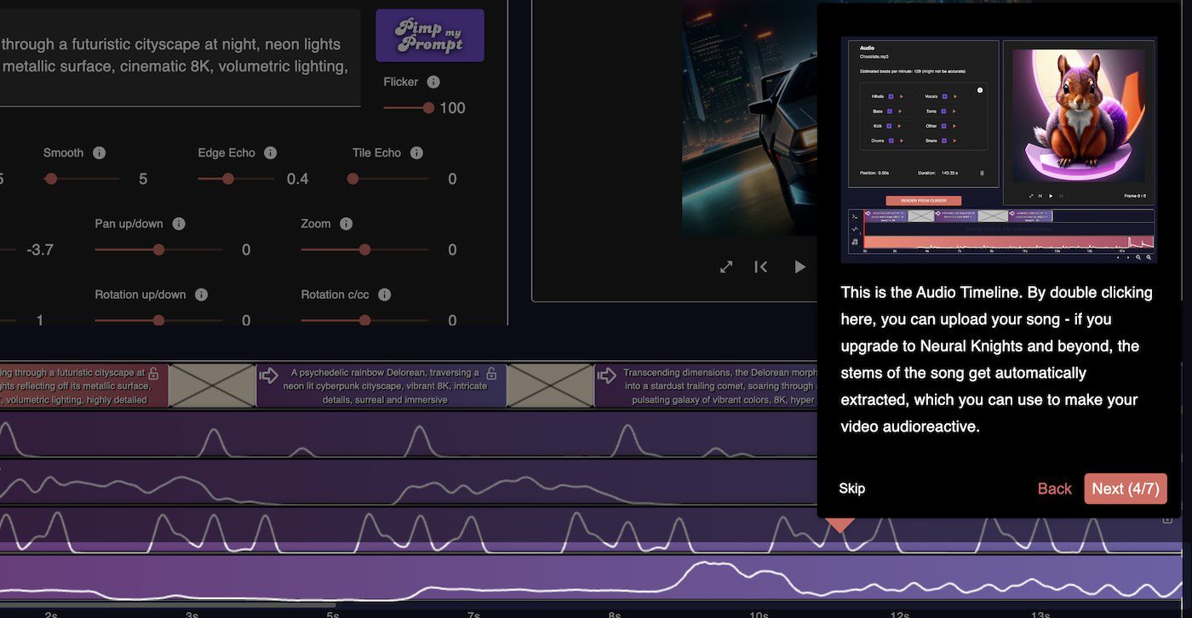
Task: Toggle lock on the psychedelic rainbow Delorean clip
Action: click(x=491, y=373)
